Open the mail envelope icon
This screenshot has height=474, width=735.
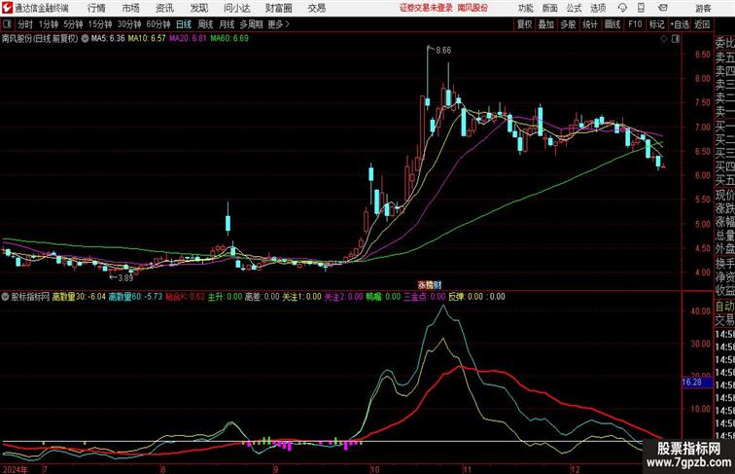[x=663, y=8]
